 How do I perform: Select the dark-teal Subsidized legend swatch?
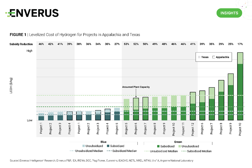pyautogui.click(x=108, y=146)
